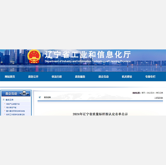
Task: Click 意见征集 in the breadcrumb
Action: click(160, 93)
